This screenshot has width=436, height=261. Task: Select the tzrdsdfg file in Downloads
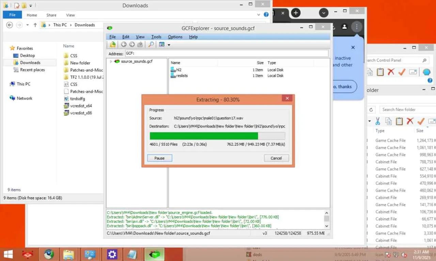coord(74,99)
